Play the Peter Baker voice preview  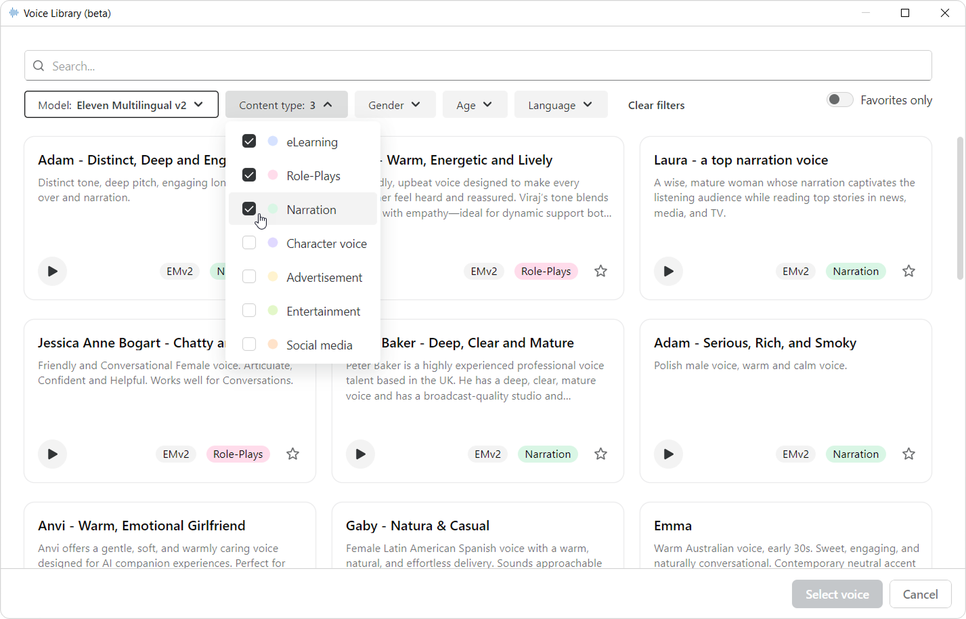[x=360, y=454]
